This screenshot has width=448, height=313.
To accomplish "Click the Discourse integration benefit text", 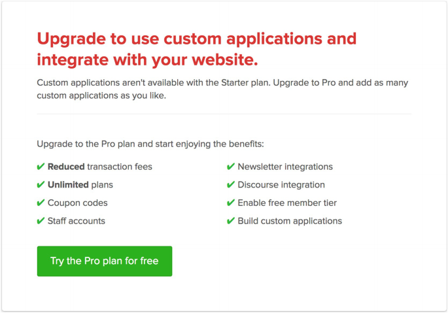I will click(281, 185).
